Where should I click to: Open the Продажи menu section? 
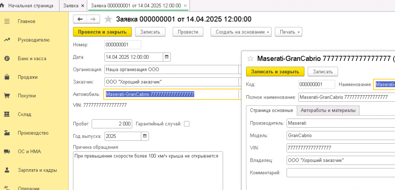[x=27, y=77]
